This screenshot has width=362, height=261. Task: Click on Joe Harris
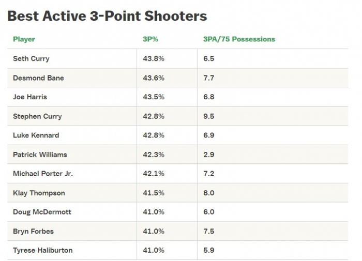pyautogui.click(x=30, y=97)
